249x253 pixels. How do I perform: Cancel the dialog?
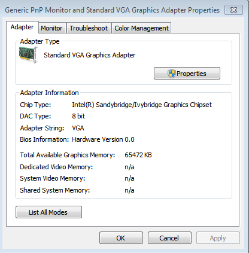169,238
